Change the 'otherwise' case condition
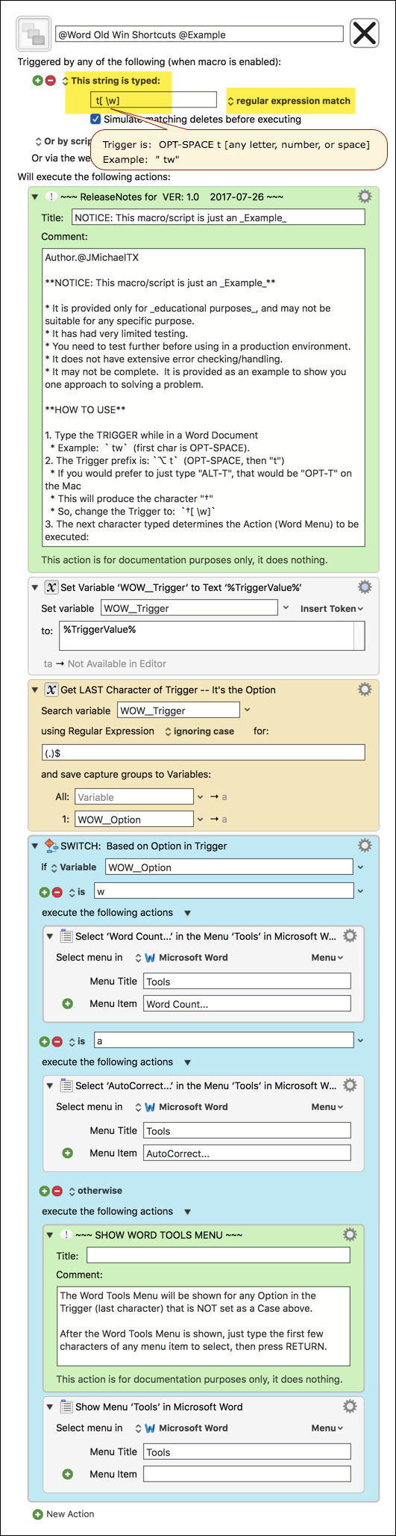Viewport: 396px width, 1536px height. pos(95,1191)
